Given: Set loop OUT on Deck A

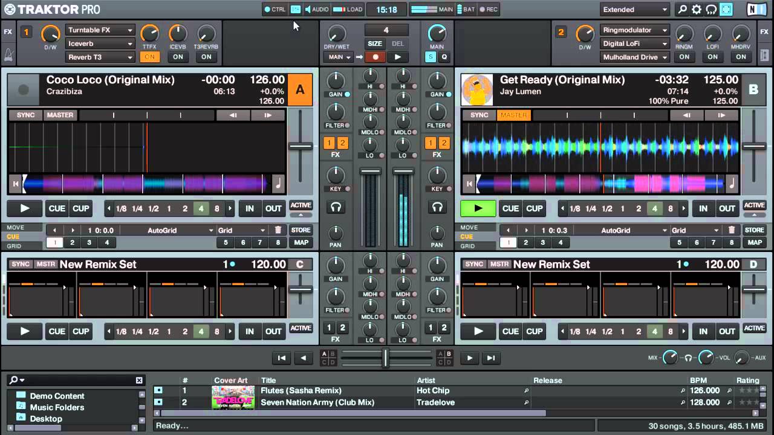Looking at the screenshot, I should coord(273,208).
